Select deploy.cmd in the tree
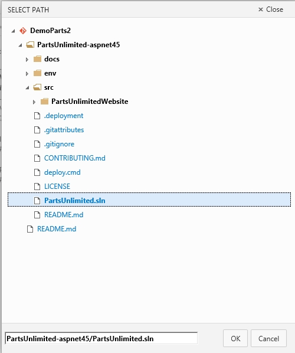The width and height of the screenshot is (295, 353). pyautogui.click(x=63, y=172)
